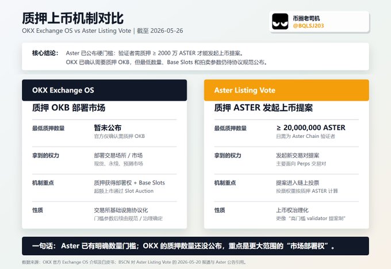
Task: Click the 机制重点 label in the OKX card
Action: click(x=43, y=183)
